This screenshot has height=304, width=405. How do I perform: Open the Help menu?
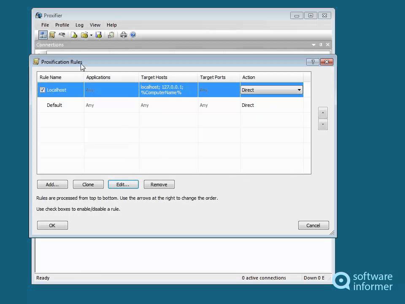click(111, 25)
